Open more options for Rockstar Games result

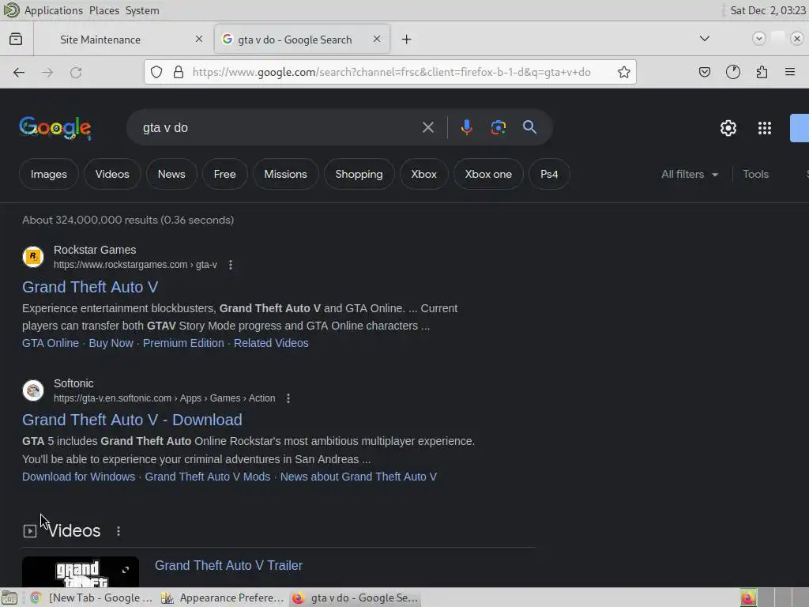pyautogui.click(x=231, y=265)
